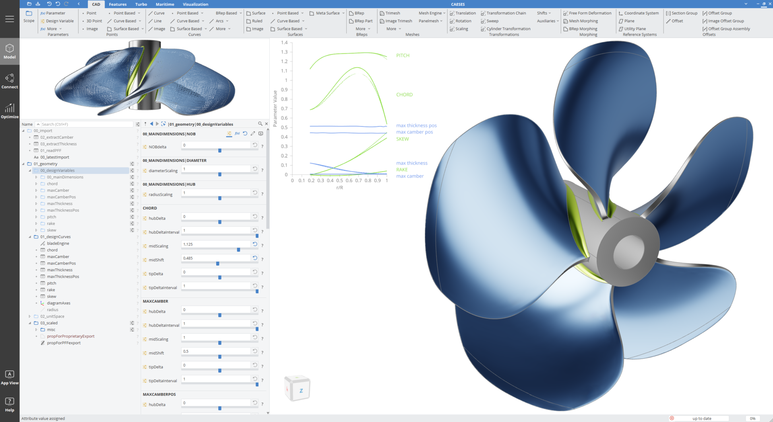773x422 pixels.
Task: Toggle the pin on the designVariables panel
Action: tap(145, 124)
